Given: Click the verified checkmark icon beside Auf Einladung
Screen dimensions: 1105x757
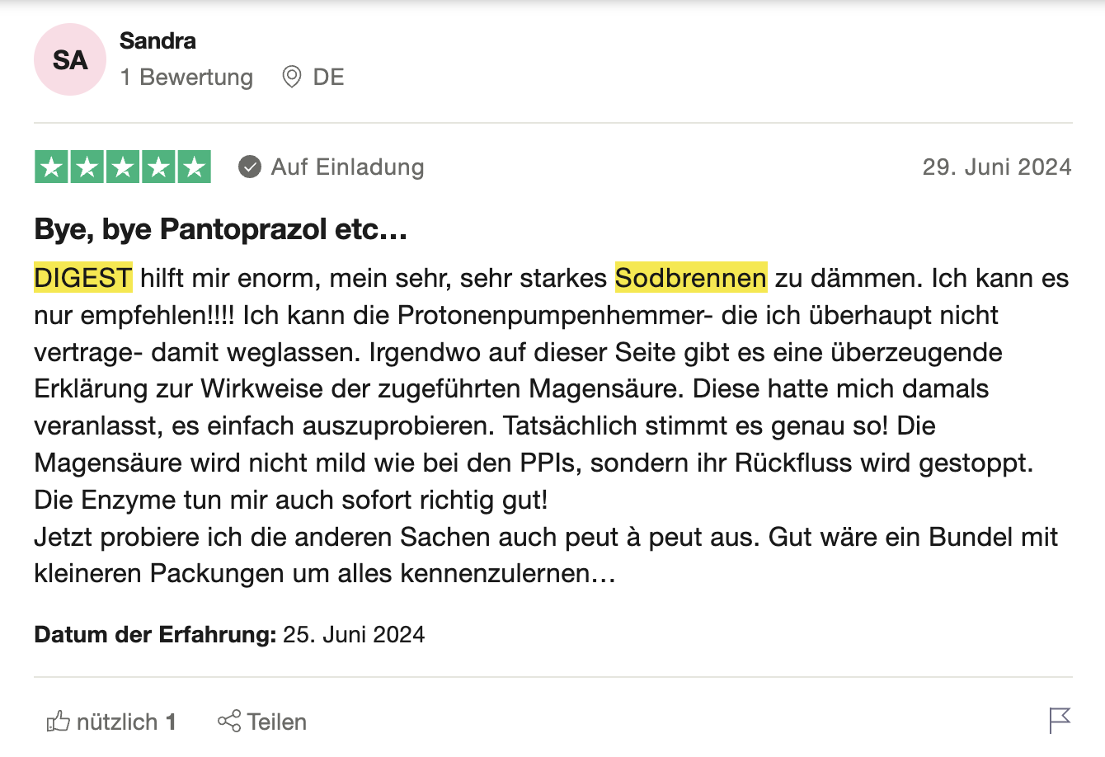Looking at the screenshot, I should [250, 167].
